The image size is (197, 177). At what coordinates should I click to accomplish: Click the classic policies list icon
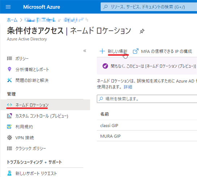click(x=9, y=148)
